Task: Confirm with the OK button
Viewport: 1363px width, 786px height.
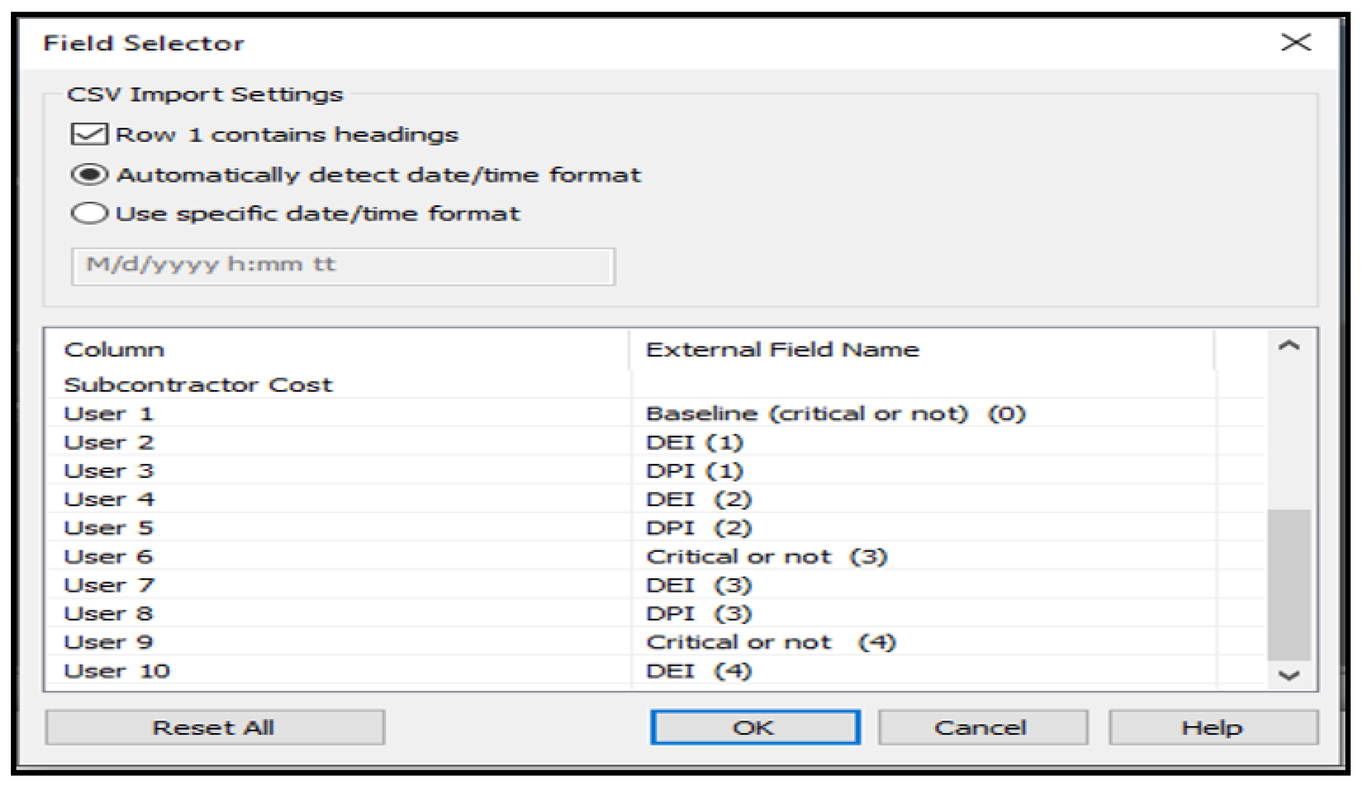Action: 755,728
